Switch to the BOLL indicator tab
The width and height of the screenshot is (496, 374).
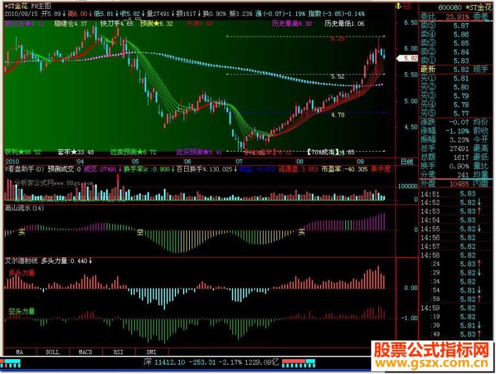click(x=53, y=352)
